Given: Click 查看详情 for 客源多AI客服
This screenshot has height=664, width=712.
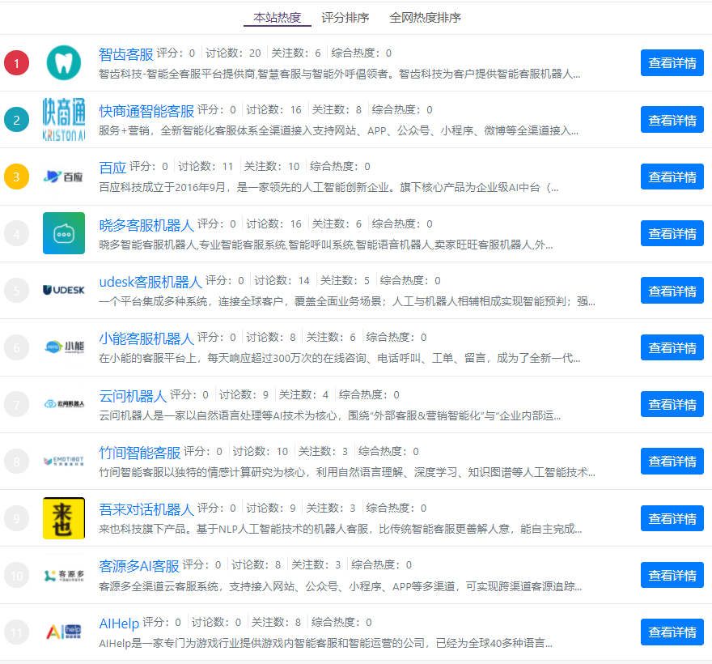Looking at the screenshot, I should pyautogui.click(x=672, y=576).
